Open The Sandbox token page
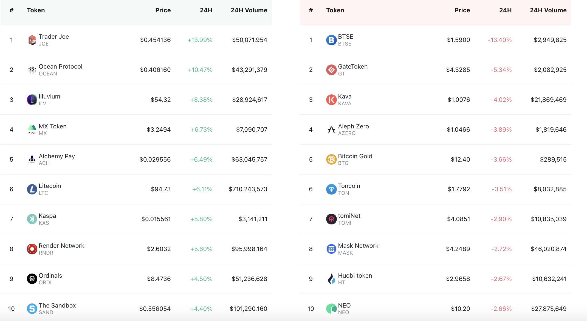The width and height of the screenshot is (587, 321). [x=57, y=306]
